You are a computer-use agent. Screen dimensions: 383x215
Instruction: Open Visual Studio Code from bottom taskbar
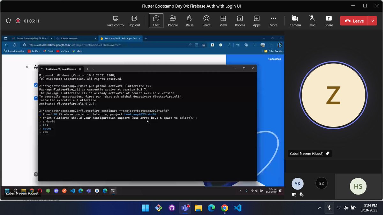(x=237, y=208)
